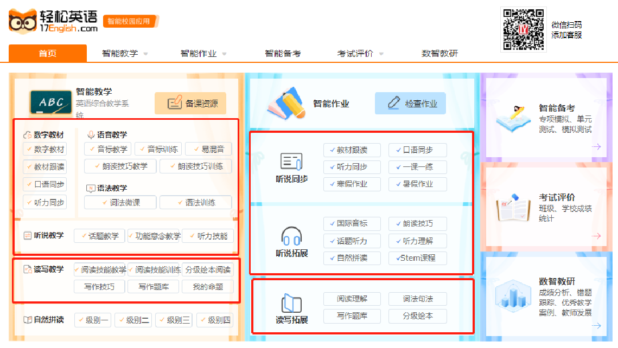Click the 听说教学 section icon
The height and width of the screenshot is (348, 618).
[x=28, y=235]
